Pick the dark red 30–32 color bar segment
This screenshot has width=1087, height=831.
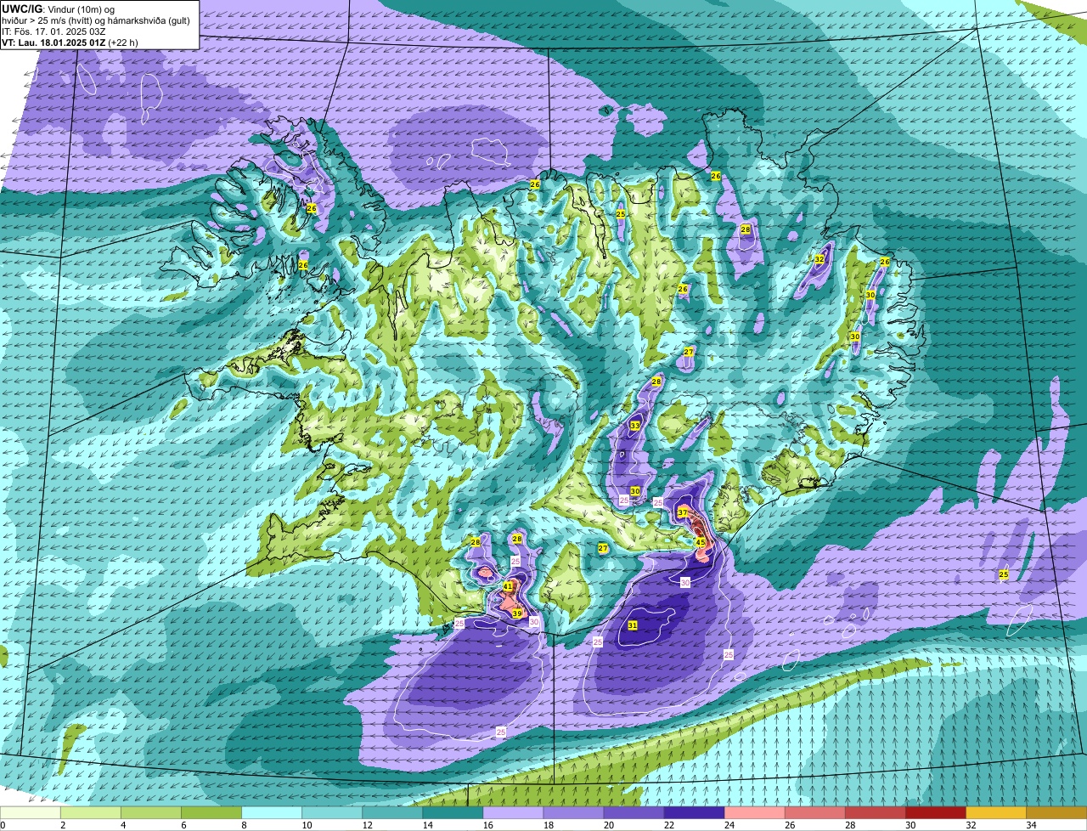point(935,812)
